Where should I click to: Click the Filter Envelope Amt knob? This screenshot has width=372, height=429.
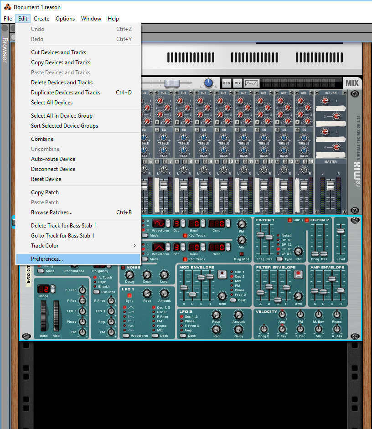click(299, 296)
